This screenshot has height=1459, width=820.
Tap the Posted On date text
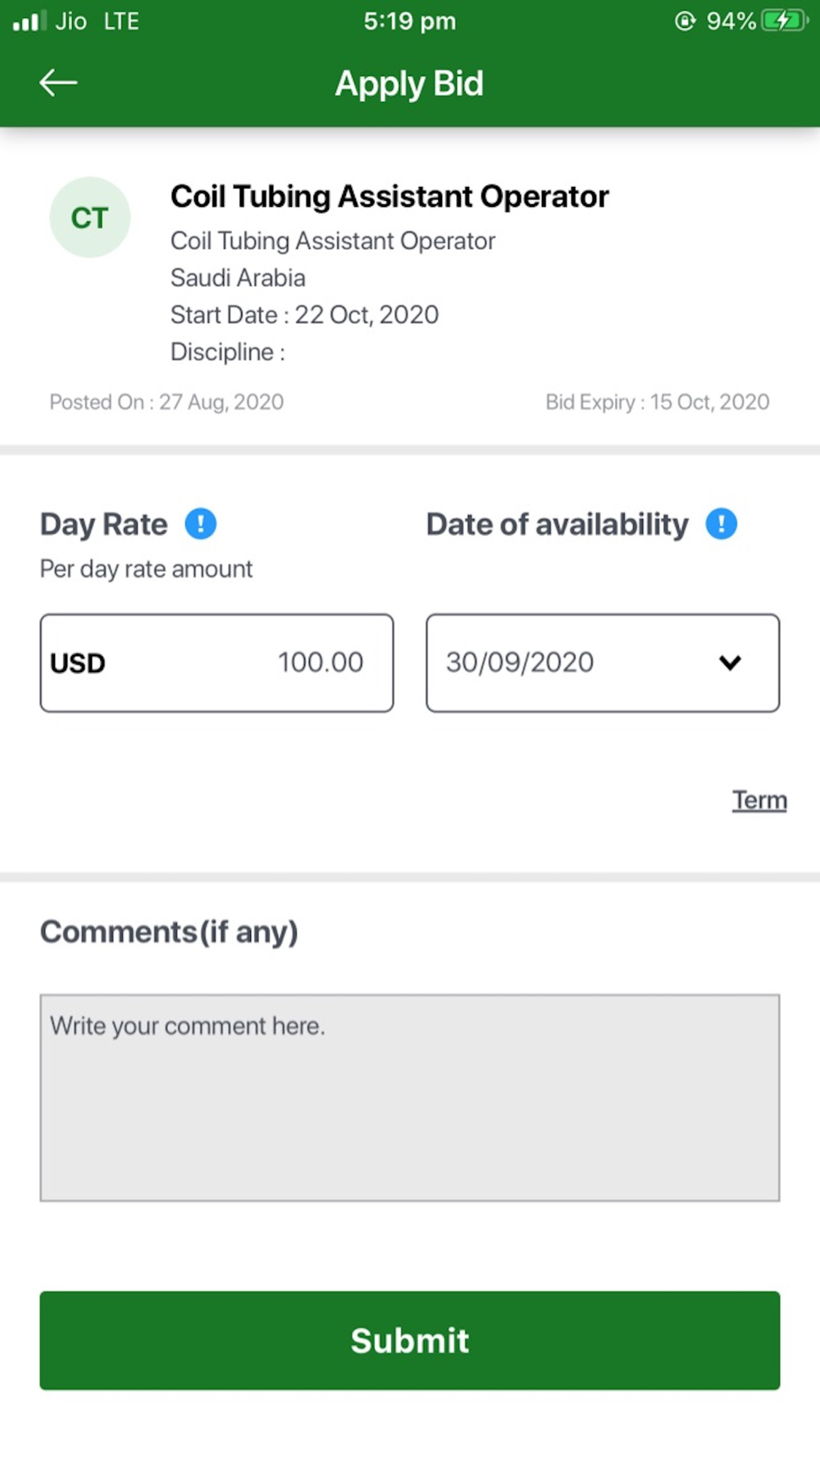[x=166, y=402]
